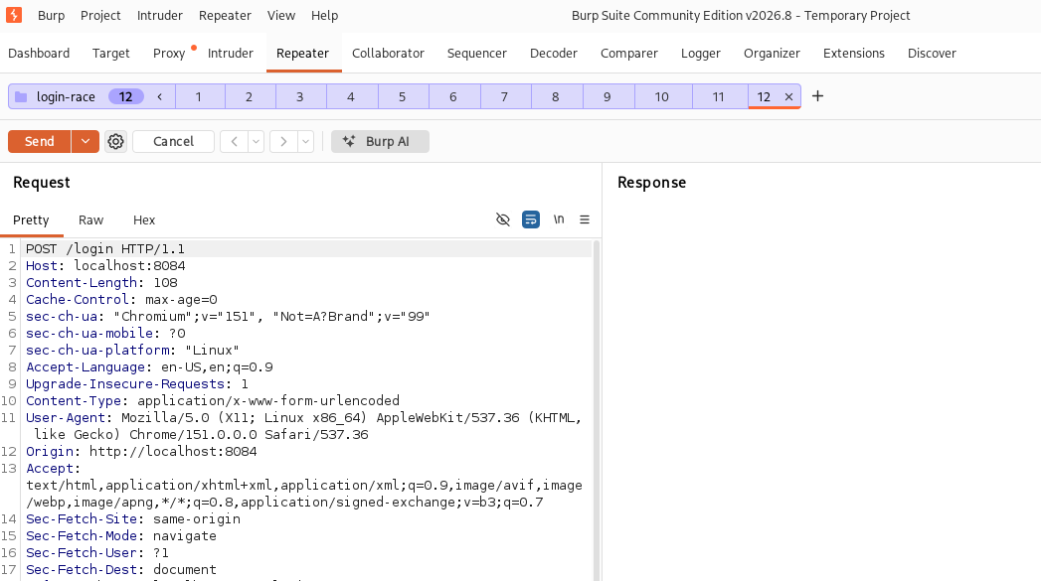This screenshot has height=581, width=1041.
Task: Select Repeater request tab 11
Action: click(x=718, y=97)
